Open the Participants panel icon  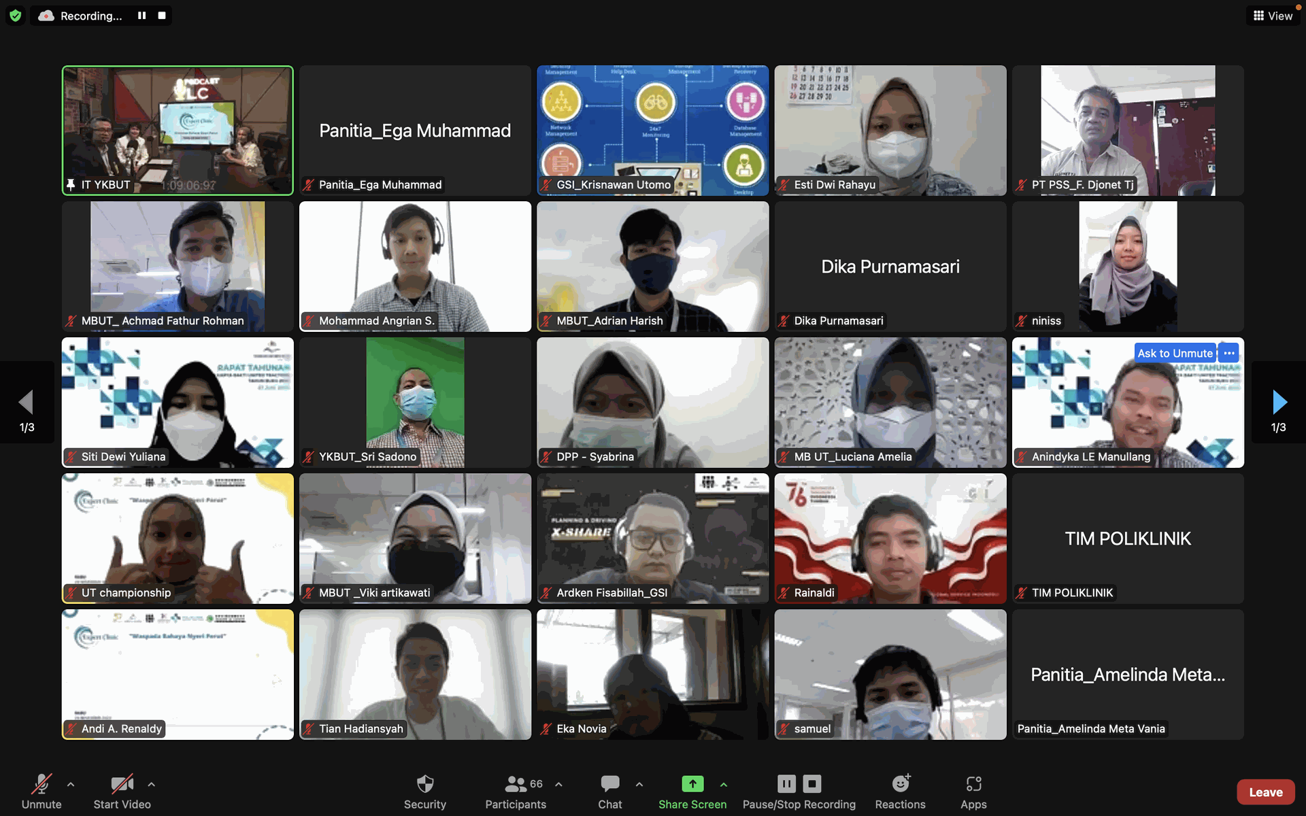(515, 784)
